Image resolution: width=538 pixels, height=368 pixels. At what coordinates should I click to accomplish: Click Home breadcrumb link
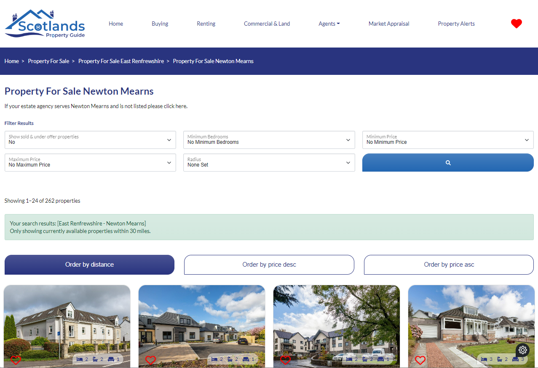tap(12, 61)
